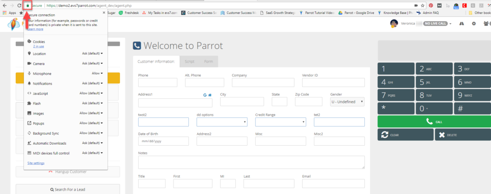The height and width of the screenshot is (194, 491).
Task: Click the Search For a Lead button
Action: [x=68, y=189]
